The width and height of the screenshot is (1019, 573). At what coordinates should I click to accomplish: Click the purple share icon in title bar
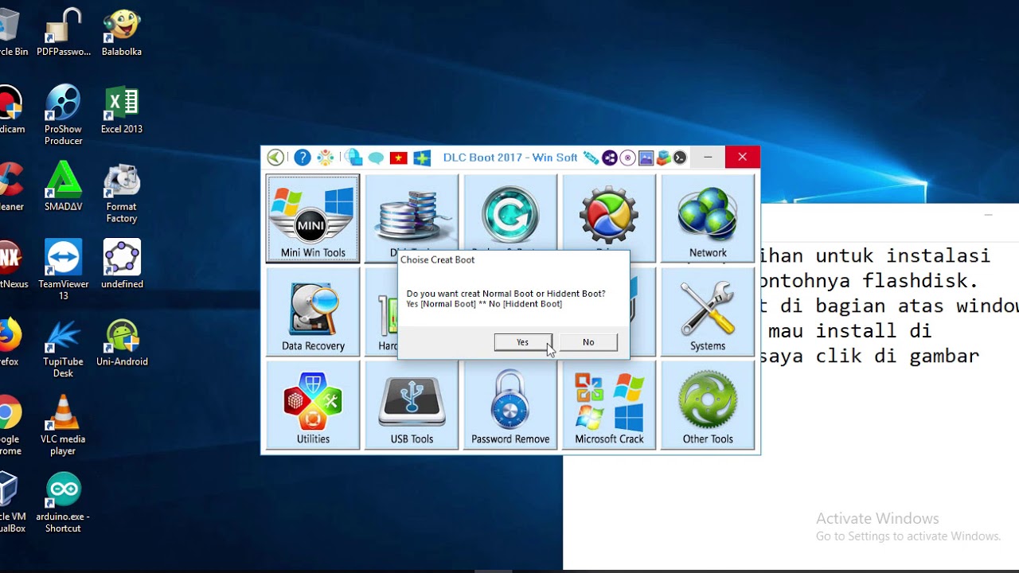[610, 158]
